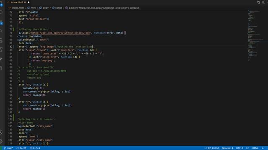Click the "xlink:href" attribute string
Screen dimensions: 268x150
pyautogui.click(x=49, y=57)
